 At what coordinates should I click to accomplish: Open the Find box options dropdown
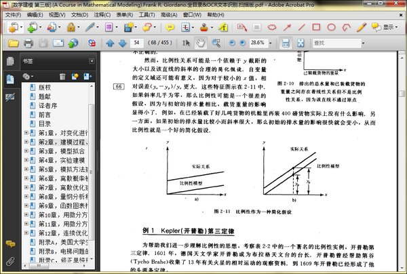coord(363,43)
